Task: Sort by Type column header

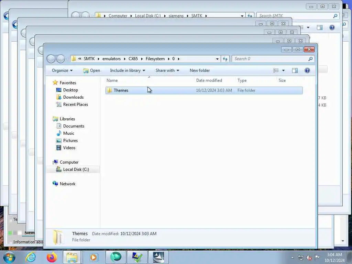Action: pyautogui.click(x=242, y=80)
